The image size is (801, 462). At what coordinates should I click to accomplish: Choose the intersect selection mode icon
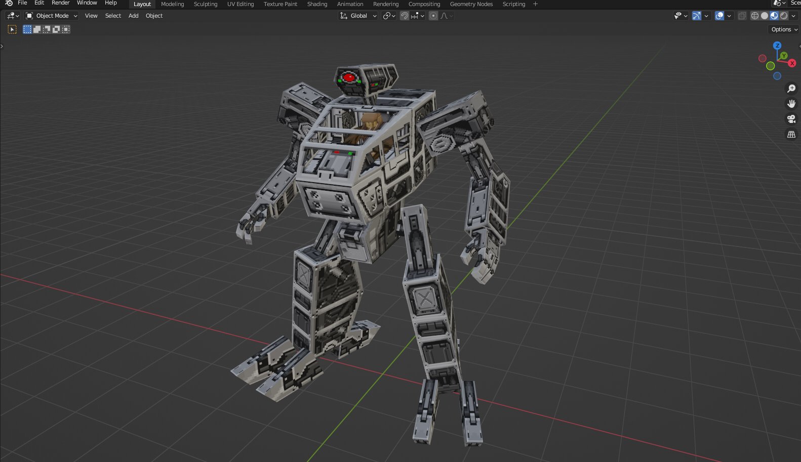[66, 29]
